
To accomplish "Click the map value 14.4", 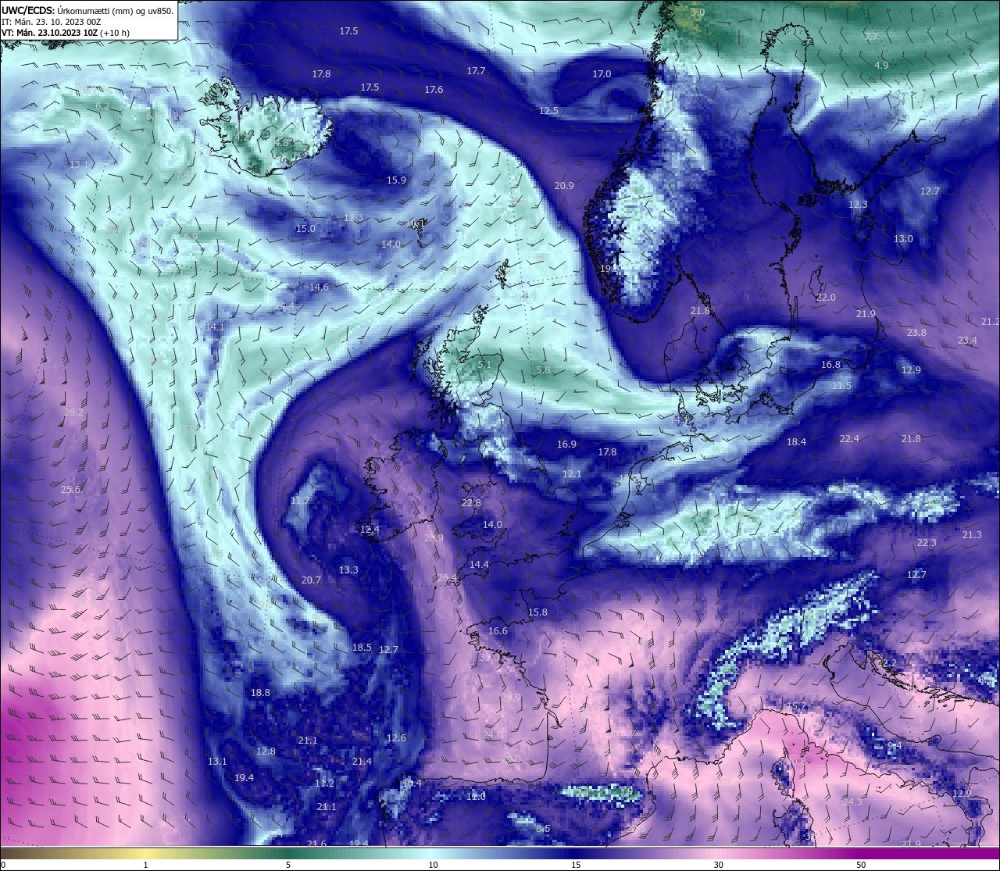I will (x=479, y=565).
